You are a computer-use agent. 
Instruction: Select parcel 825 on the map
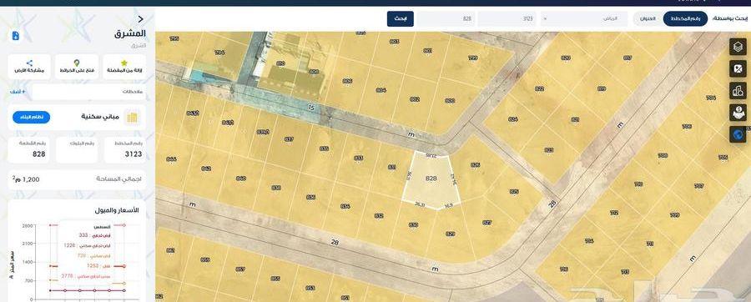point(514,192)
